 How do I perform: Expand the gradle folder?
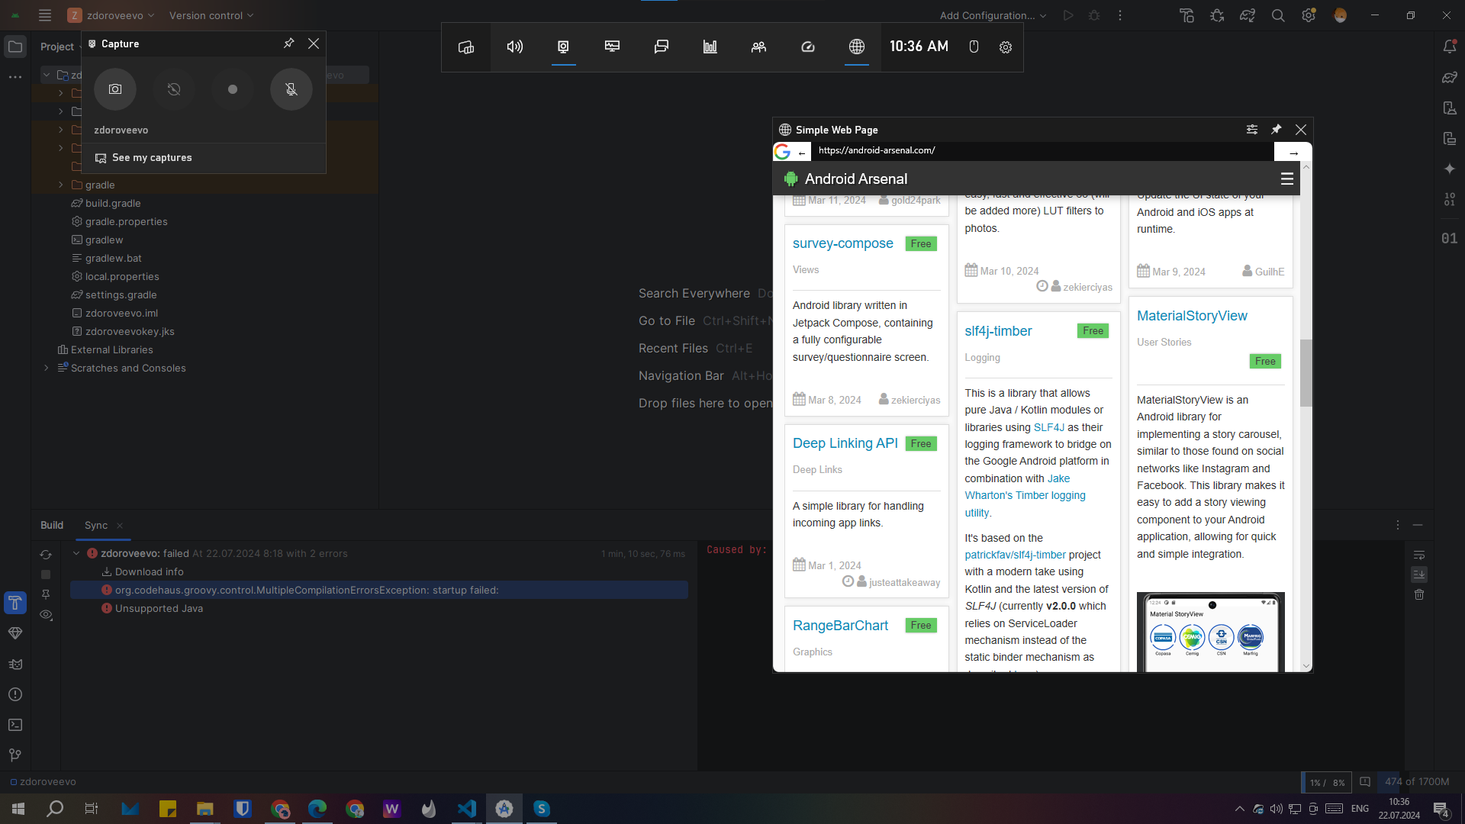pyautogui.click(x=61, y=185)
